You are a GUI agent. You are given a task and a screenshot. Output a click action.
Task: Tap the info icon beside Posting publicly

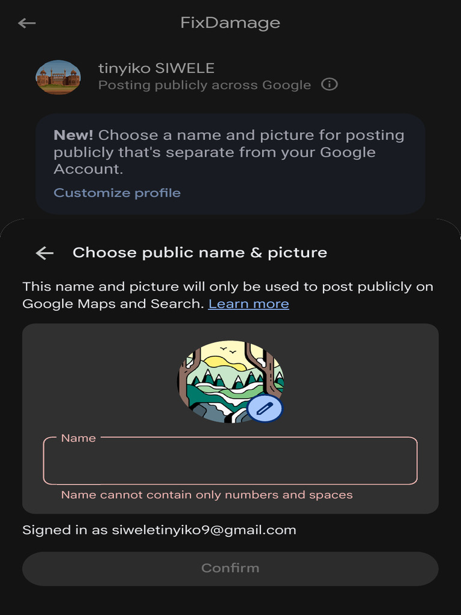tap(330, 85)
